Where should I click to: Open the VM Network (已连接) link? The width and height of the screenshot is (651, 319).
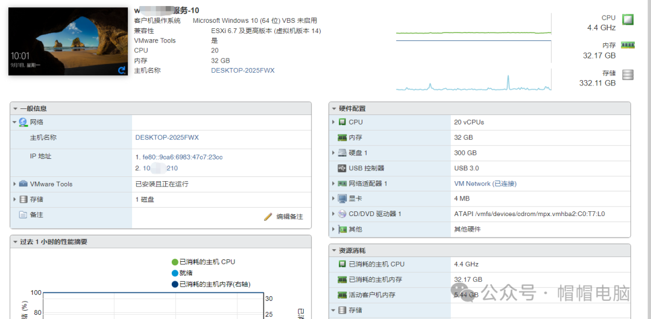485,184
